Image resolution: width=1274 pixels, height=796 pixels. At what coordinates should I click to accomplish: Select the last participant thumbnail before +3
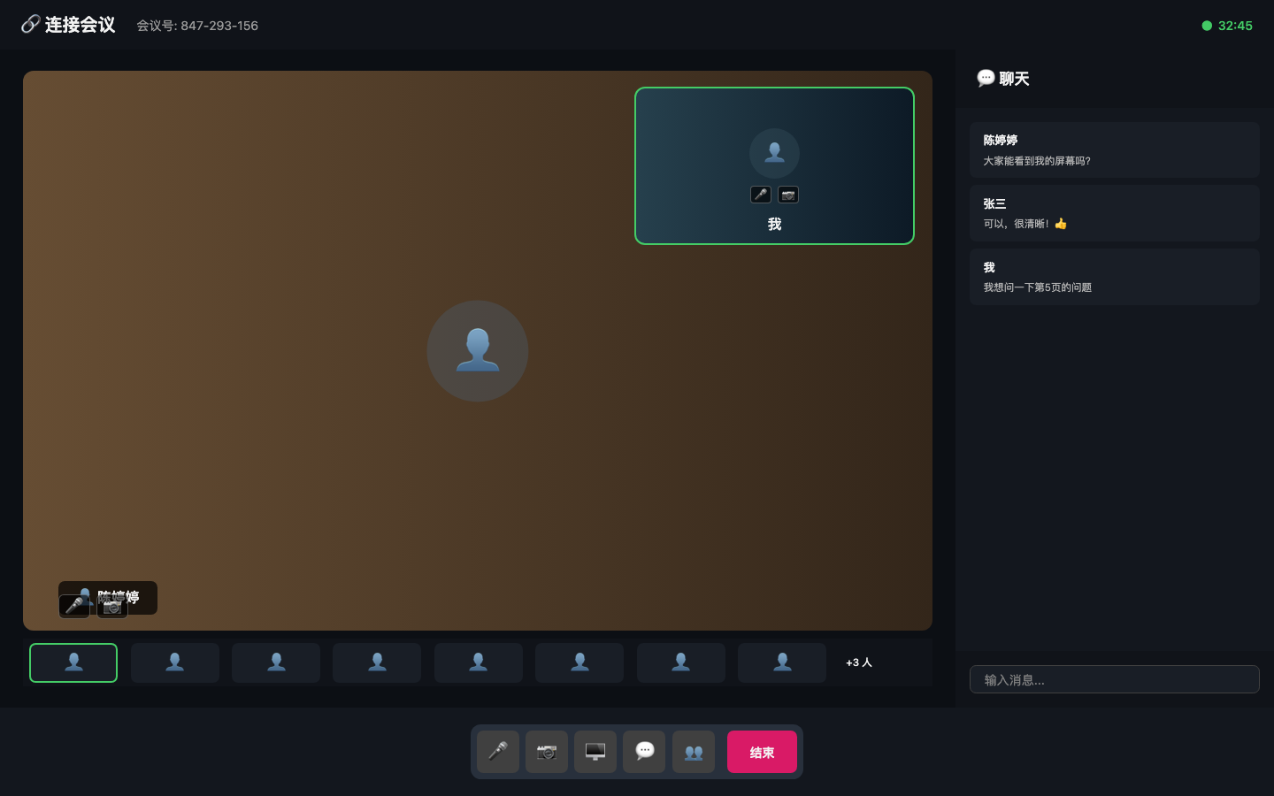[x=782, y=662]
